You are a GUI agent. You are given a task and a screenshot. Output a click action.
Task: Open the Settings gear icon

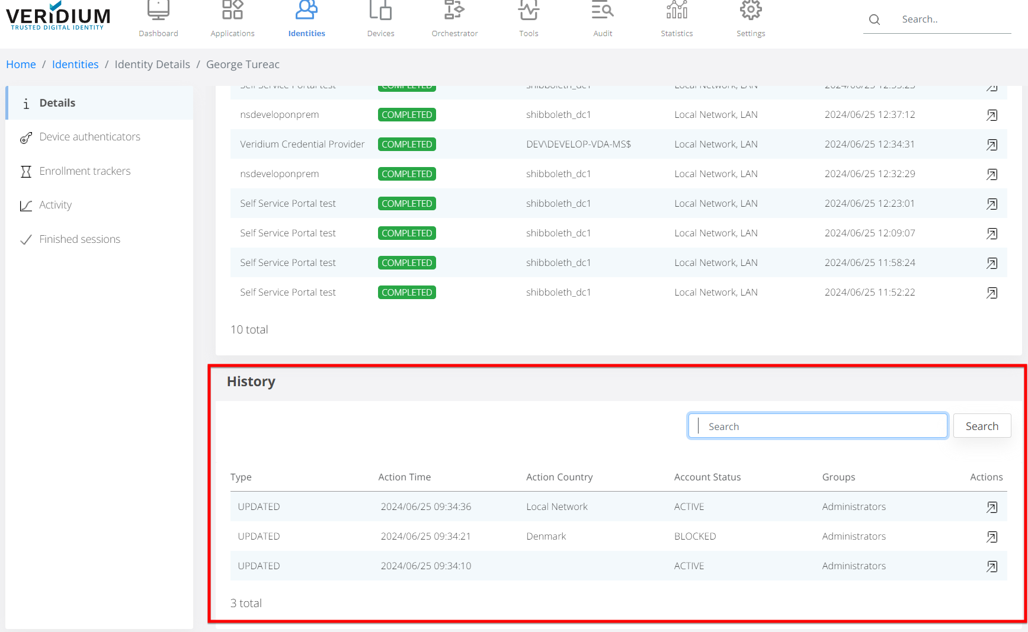[751, 11]
